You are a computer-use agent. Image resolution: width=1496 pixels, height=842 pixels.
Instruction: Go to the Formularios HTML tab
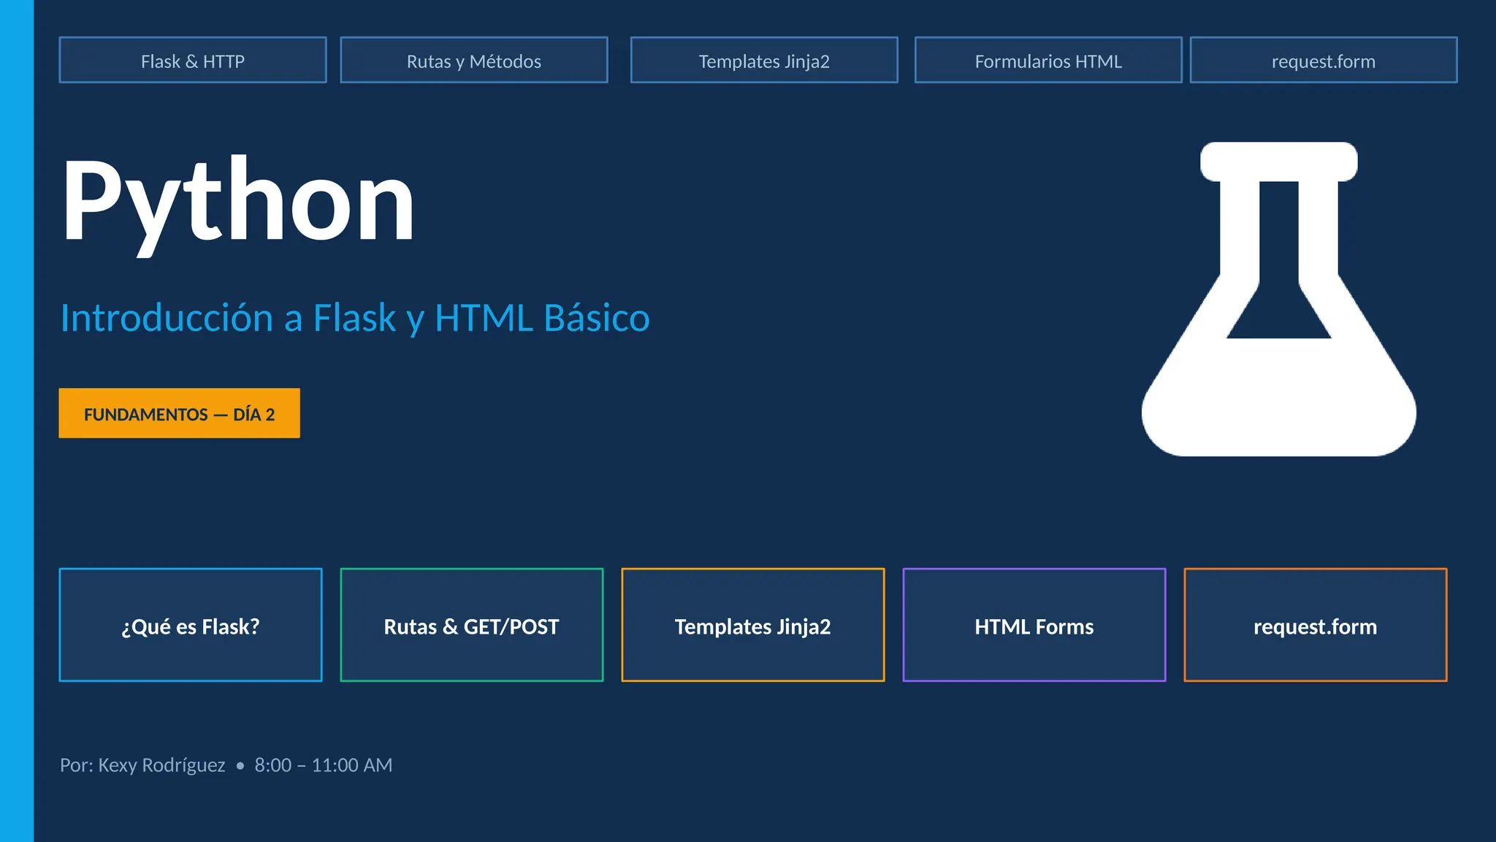point(1047,61)
